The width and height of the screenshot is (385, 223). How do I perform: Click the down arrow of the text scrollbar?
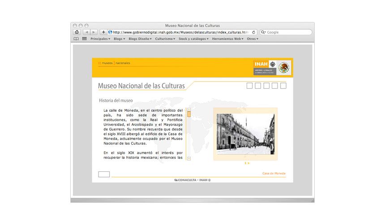[x=189, y=158]
